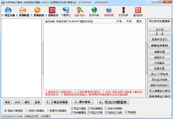Click the 查看 button
The height and width of the screenshot is (119, 173).
click(37, 102)
